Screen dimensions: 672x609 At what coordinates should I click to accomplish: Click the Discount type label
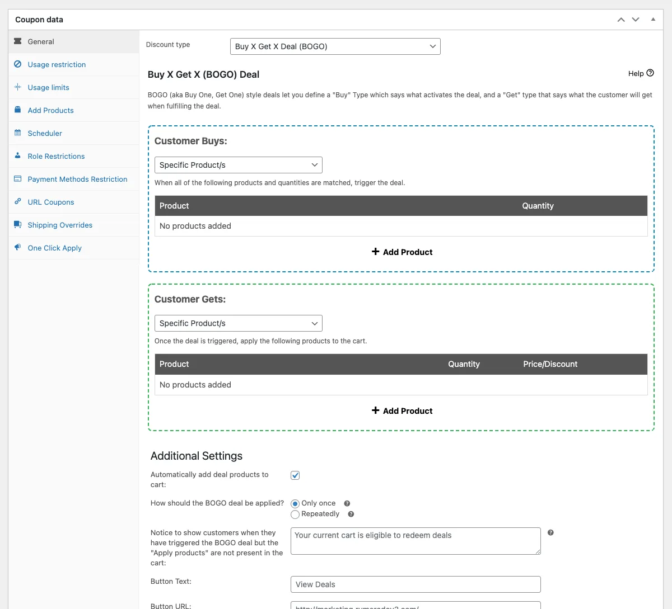168,45
